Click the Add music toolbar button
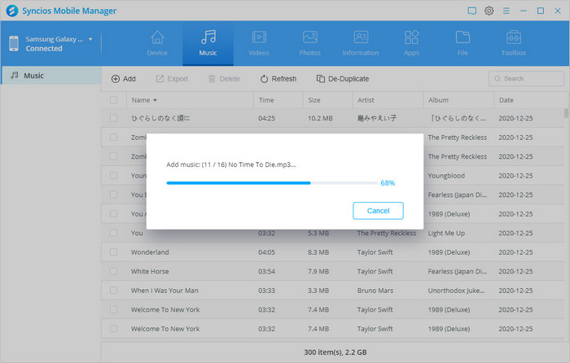This screenshot has height=363, width=570. click(124, 79)
